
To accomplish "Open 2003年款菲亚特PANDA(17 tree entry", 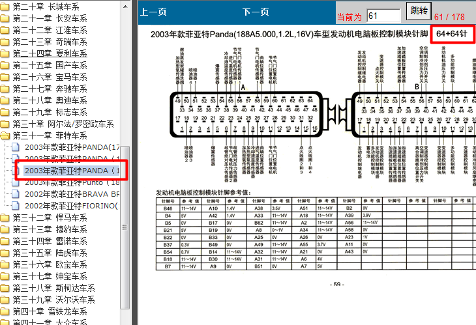I will click(72, 147).
